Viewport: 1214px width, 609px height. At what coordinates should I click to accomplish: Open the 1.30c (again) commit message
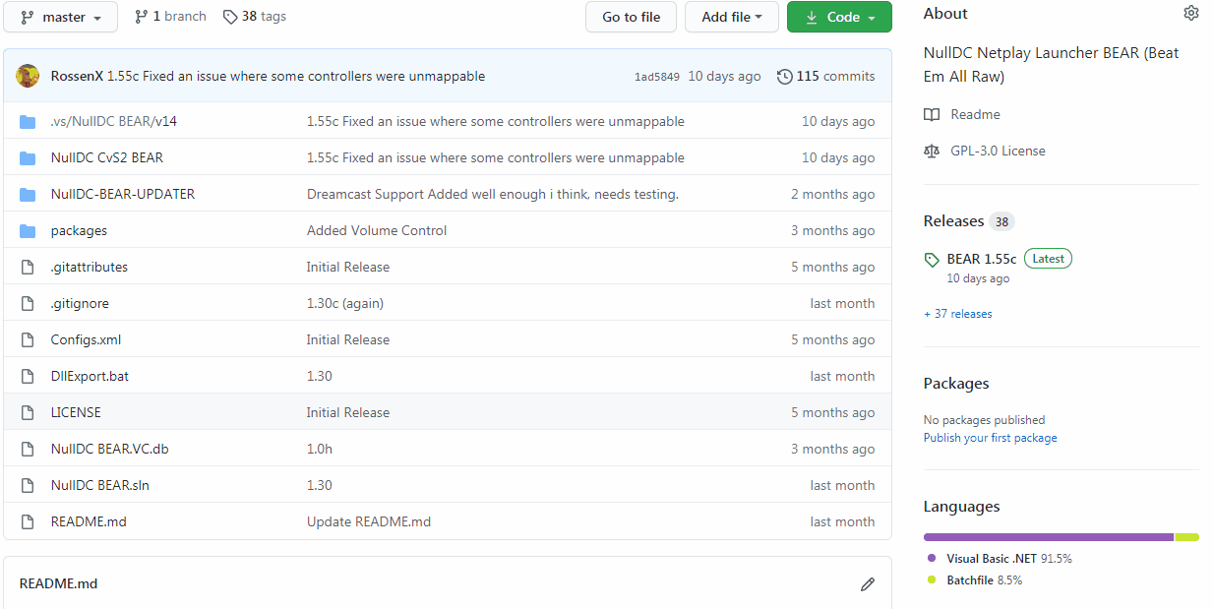(345, 304)
